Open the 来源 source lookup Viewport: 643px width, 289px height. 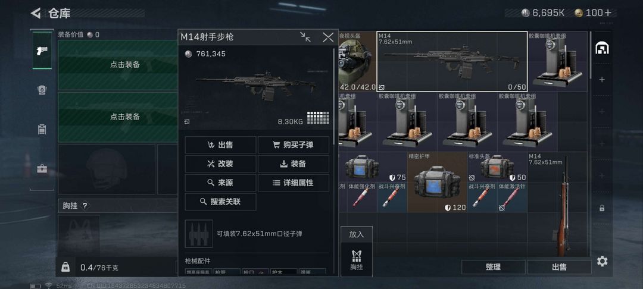[221, 183]
